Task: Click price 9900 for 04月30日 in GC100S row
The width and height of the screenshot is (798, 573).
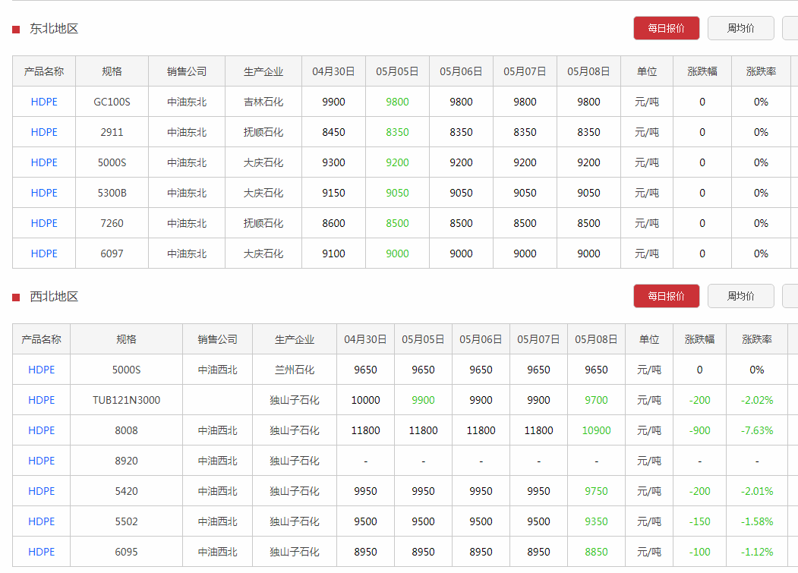Action: click(x=334, y=102)
